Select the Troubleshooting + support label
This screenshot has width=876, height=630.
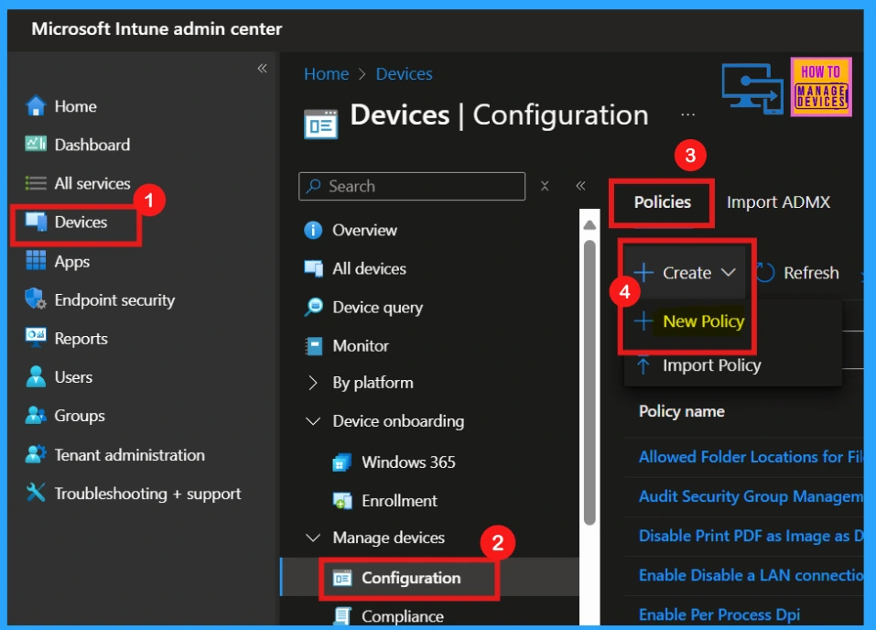(147, 494)
